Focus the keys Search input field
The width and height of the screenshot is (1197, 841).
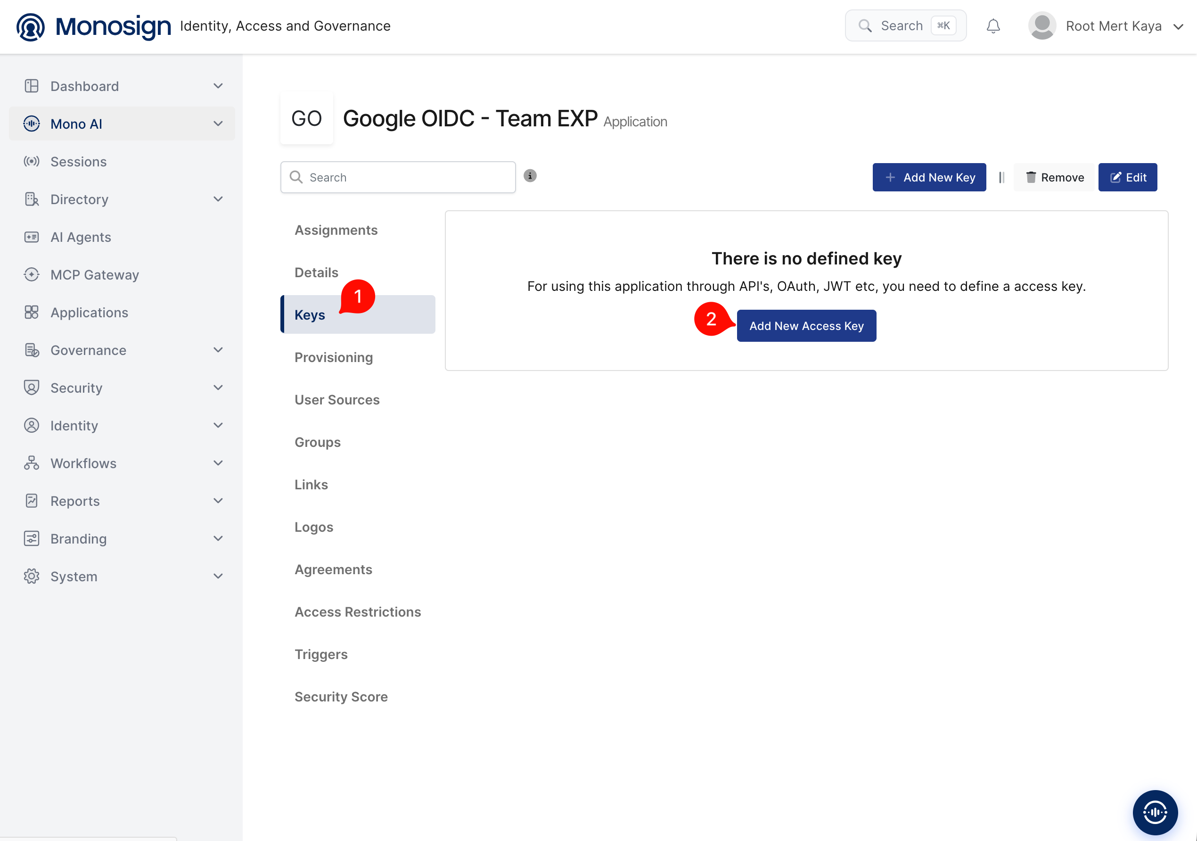[398, 177]
